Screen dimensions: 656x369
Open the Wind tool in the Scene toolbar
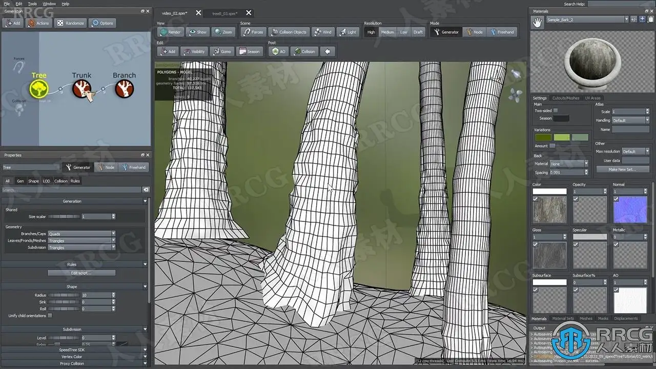click(x=323, y=32)
